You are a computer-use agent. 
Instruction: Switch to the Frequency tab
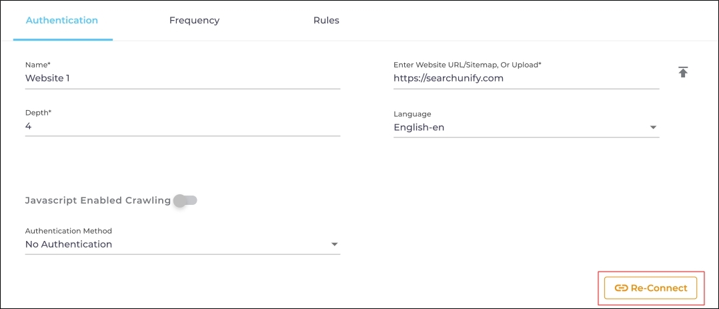(x=194, y=21)
